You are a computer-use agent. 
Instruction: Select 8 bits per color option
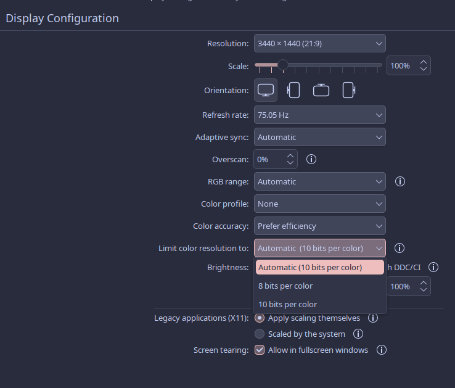(285, 286)
